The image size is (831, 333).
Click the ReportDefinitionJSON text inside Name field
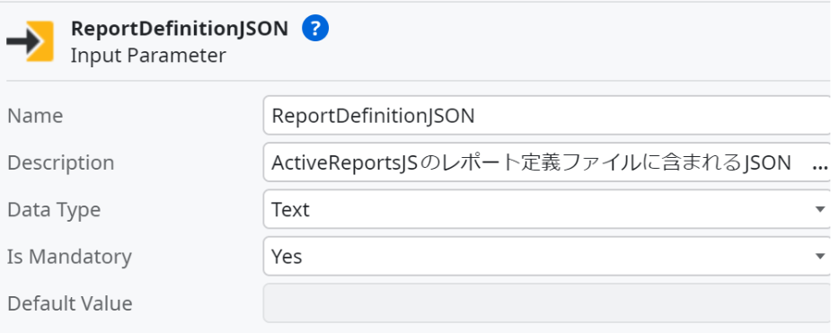[373, 116]
